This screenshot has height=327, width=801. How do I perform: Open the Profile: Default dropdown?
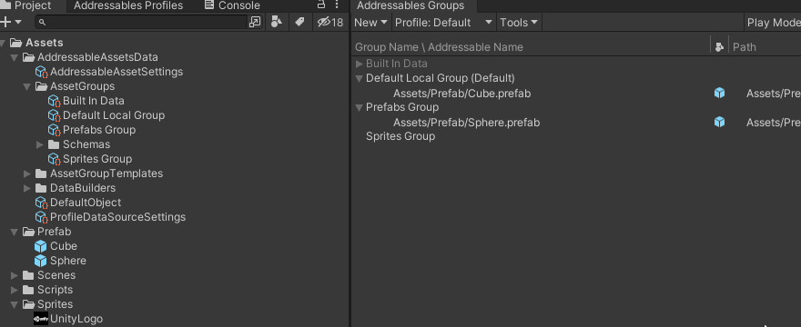[444, 23]
